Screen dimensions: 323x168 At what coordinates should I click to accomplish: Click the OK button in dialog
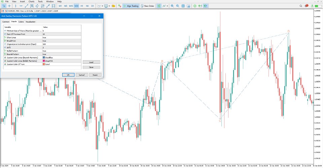pos(68,75)
